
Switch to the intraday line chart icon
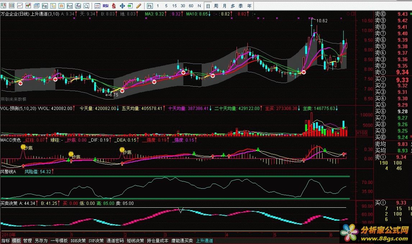[20, 5]
